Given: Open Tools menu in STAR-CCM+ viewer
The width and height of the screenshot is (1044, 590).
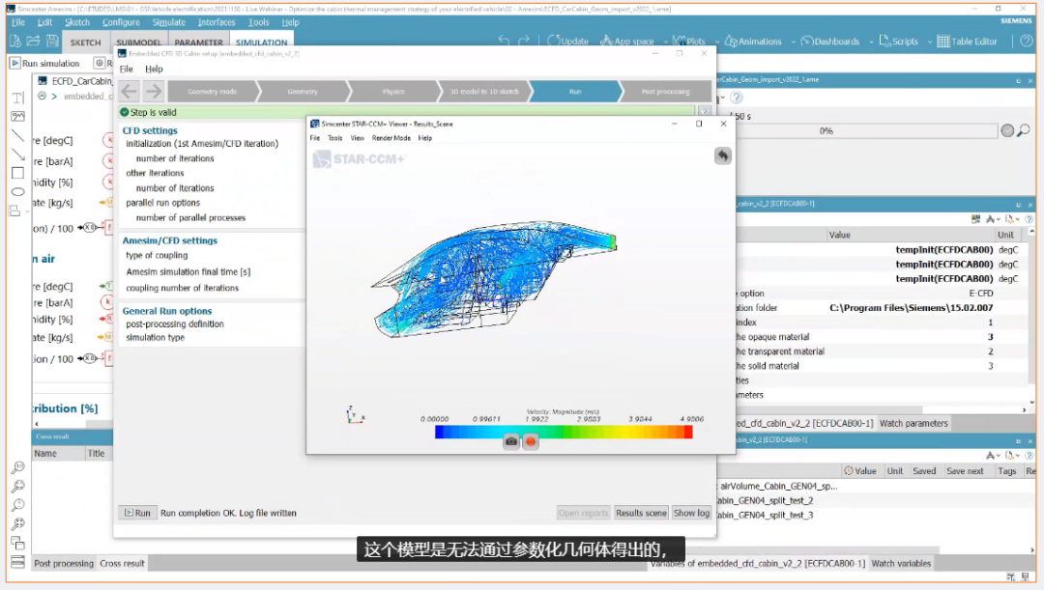Looking at the screenshot, I should click(x=334, y=138).
